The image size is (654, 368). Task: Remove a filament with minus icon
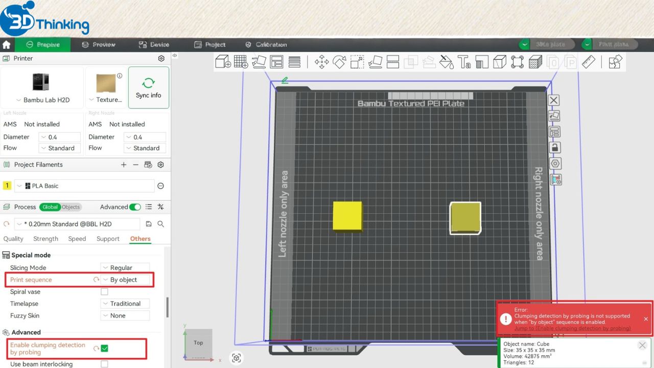pyautogui.click(x=135, y=165)
